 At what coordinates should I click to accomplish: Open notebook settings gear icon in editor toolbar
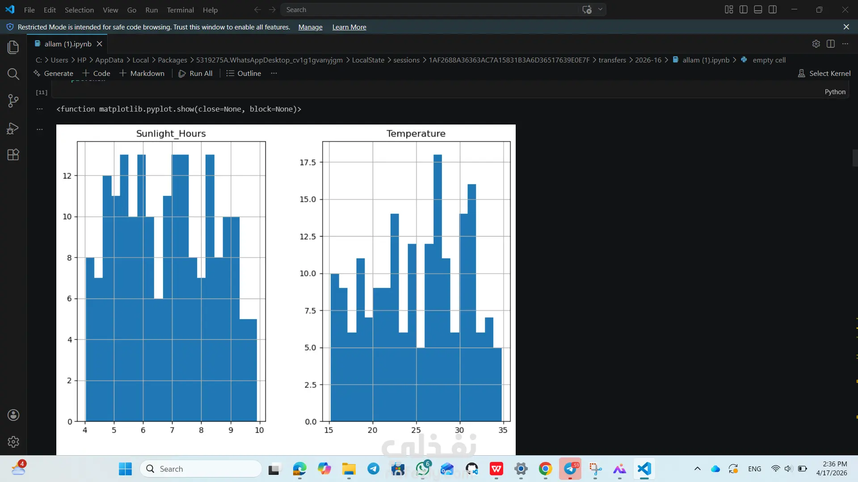click(x=816, y=44)
